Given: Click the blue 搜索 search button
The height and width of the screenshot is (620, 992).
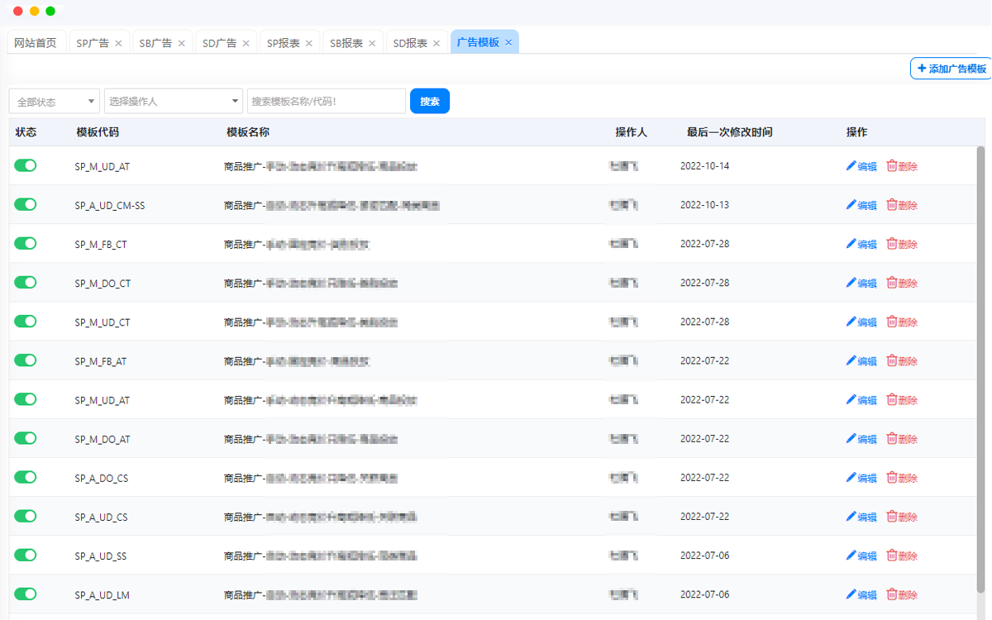Looking at the screenshot, I should pyautogui.click(x=430, y=101).
